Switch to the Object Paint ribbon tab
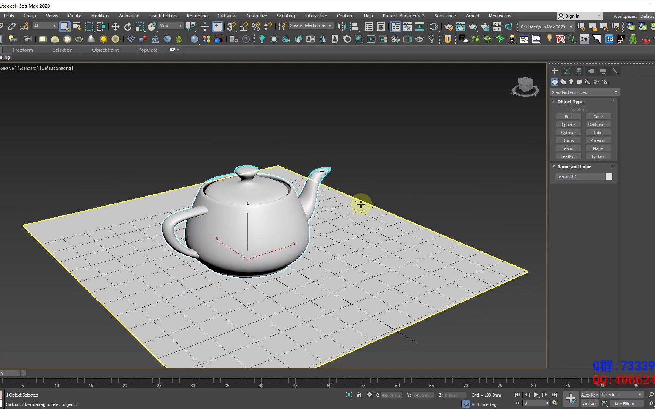The image size is (655, 409). (105, 50)
